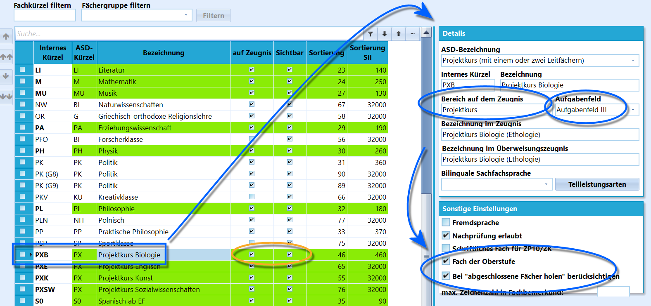Screen dimensions: 651x306
Task: Click the scroll-up arrow of the table scrollbar
Action: (x=427, y=32)
